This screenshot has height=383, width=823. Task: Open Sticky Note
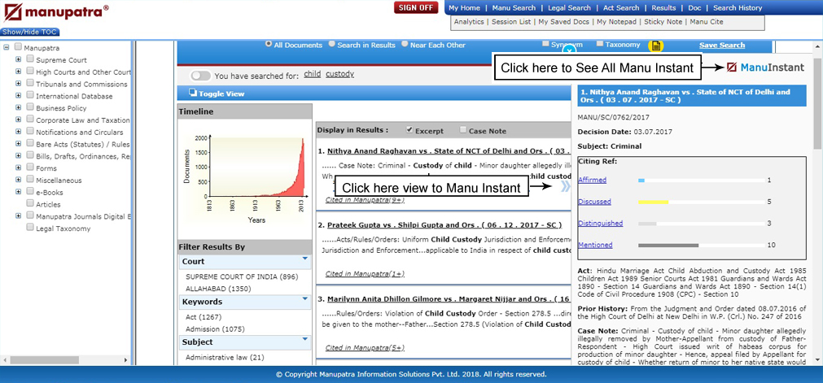tap(663, 22)
